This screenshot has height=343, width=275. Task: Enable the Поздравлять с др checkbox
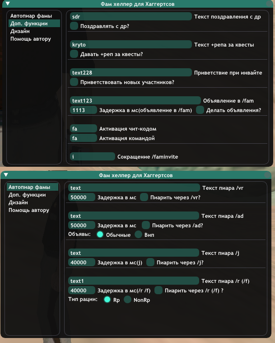74,26
